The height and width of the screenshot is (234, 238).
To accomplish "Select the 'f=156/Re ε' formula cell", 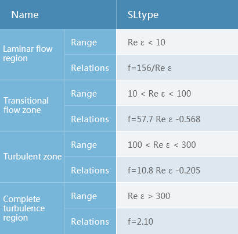I will coord(177,68).
